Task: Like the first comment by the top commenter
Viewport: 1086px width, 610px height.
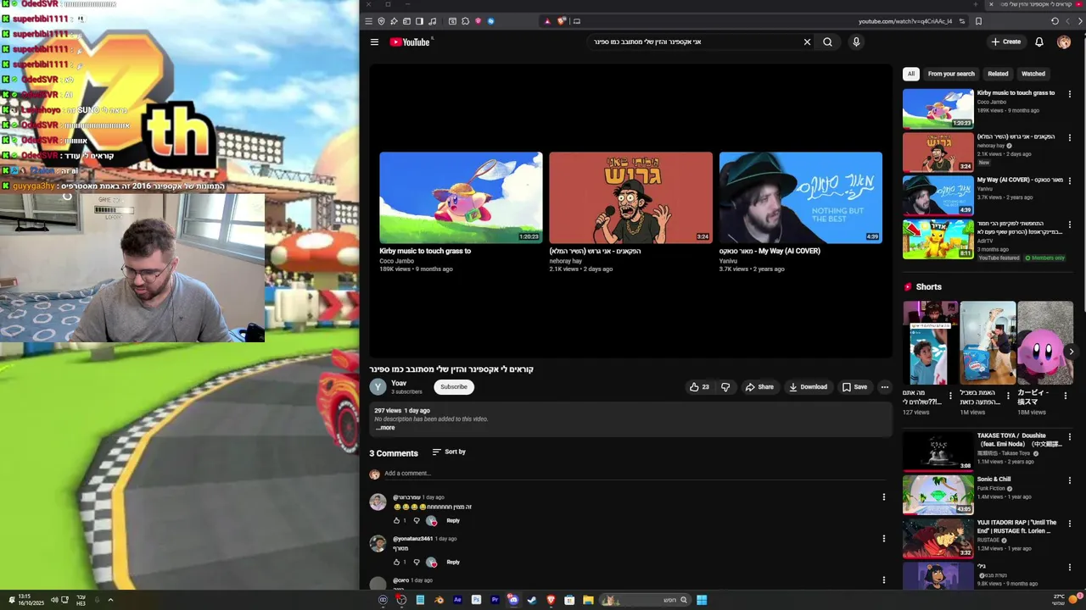Action: (x=396, y=520)
